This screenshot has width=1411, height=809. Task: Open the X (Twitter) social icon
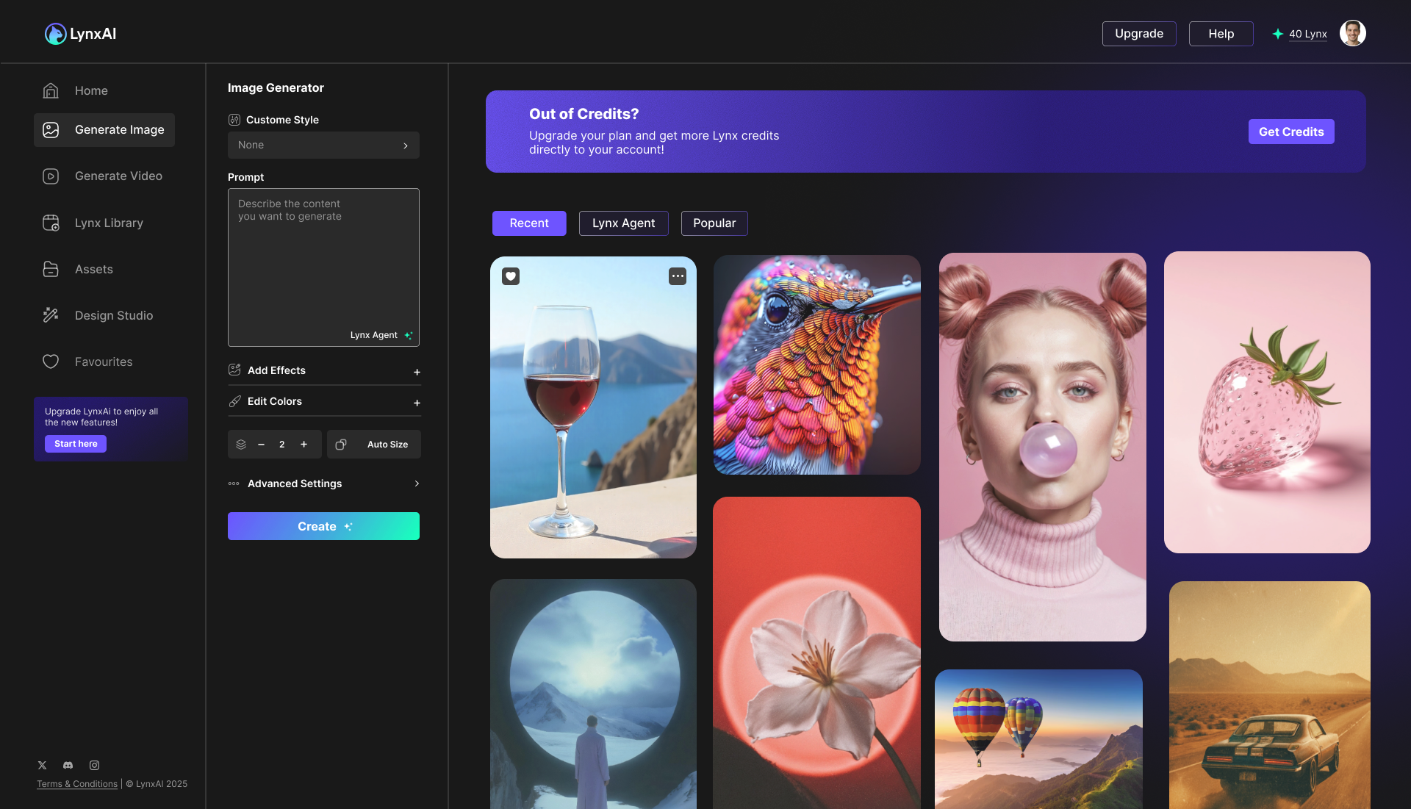coord(43,765)
